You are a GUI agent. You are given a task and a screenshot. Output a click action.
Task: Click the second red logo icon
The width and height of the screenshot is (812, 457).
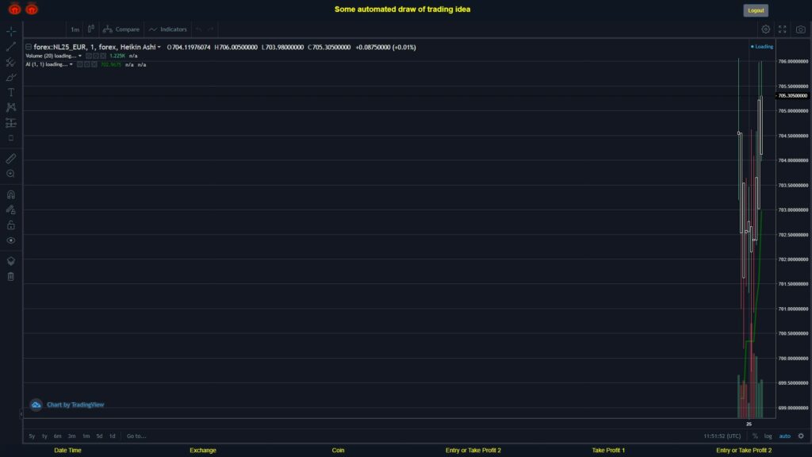(x=32, y=9)
